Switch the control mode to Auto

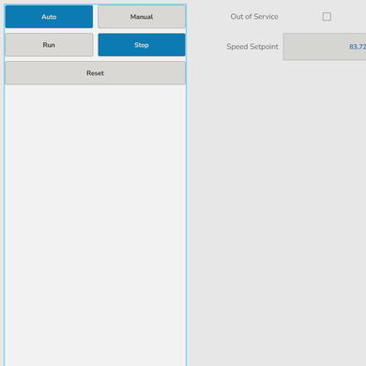tap(49, 17)
